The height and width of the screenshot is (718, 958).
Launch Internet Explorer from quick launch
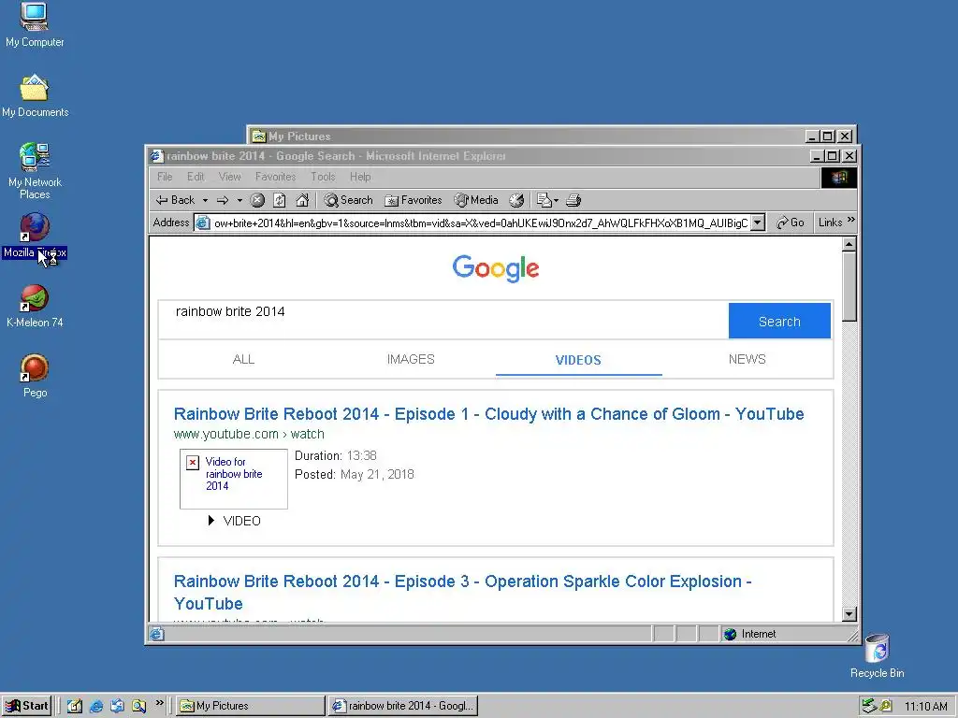tap(96, 707)
